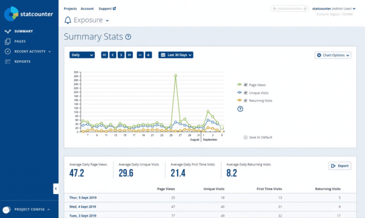Image resolution: width=365 pixels, height=218 pixels.
Task: Open the Daily frequency dropdown
Action: tap(82, 55)
